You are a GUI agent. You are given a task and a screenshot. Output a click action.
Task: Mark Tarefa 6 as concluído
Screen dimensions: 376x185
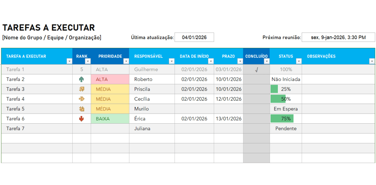tap(256, 119)
